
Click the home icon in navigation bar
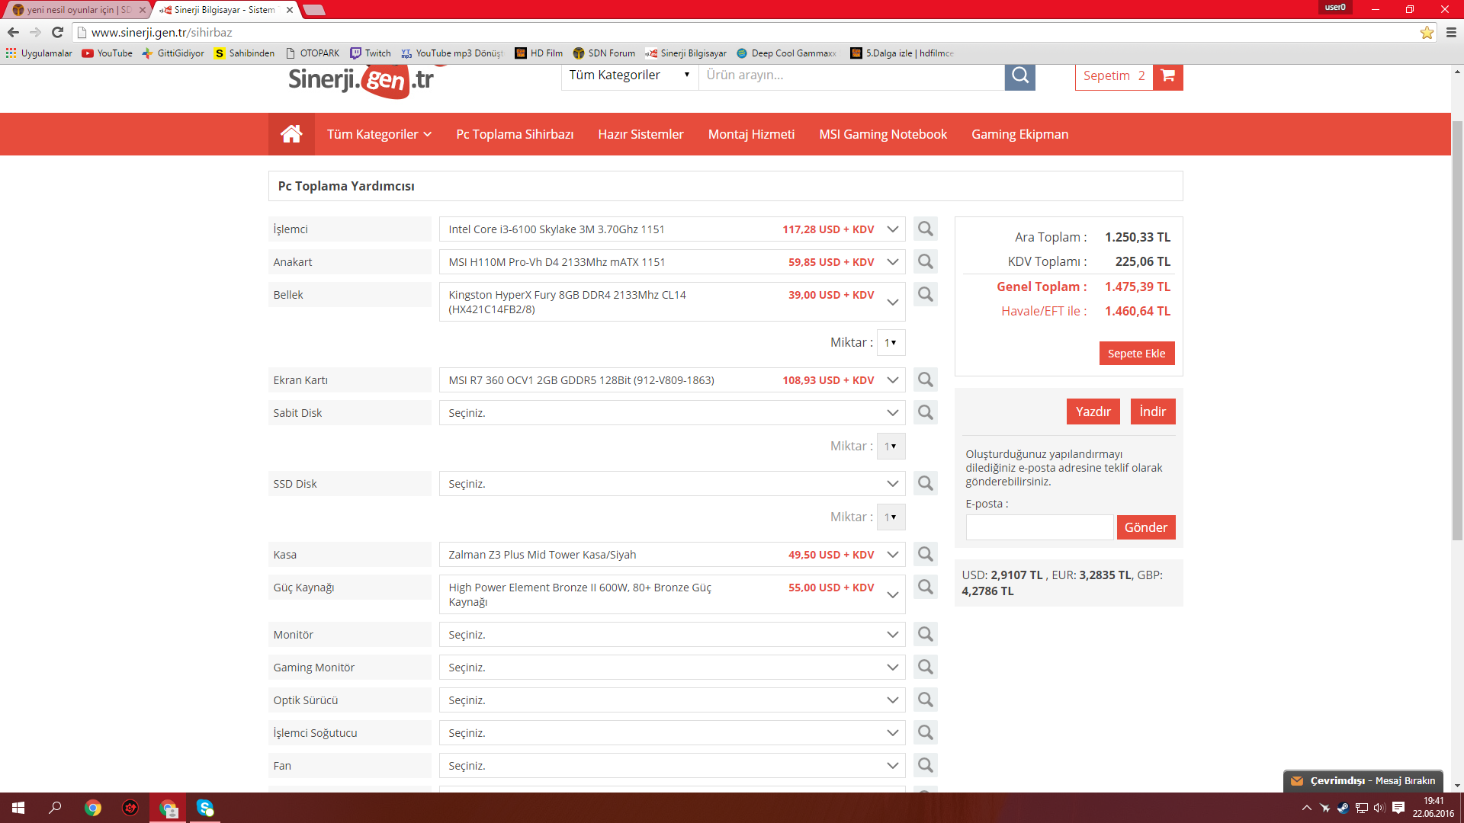pyautogui.click(x=291, y=134)
